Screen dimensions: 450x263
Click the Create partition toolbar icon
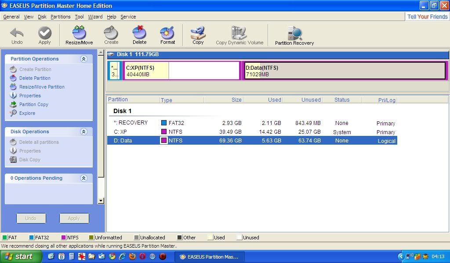pyautogui.click(x=111, y=35)
